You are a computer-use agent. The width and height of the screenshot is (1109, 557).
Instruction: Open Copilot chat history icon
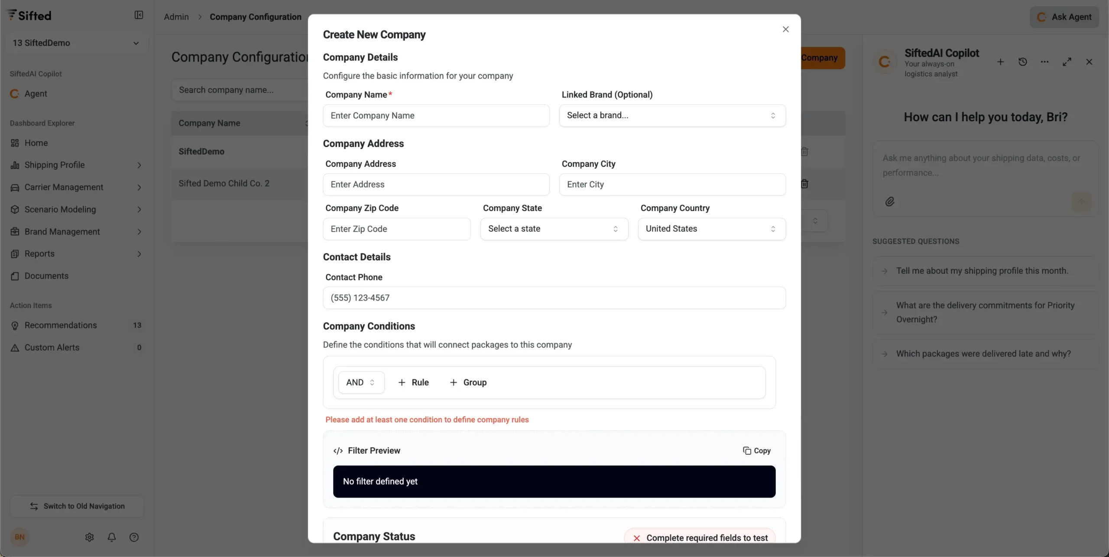[1022, 62]
